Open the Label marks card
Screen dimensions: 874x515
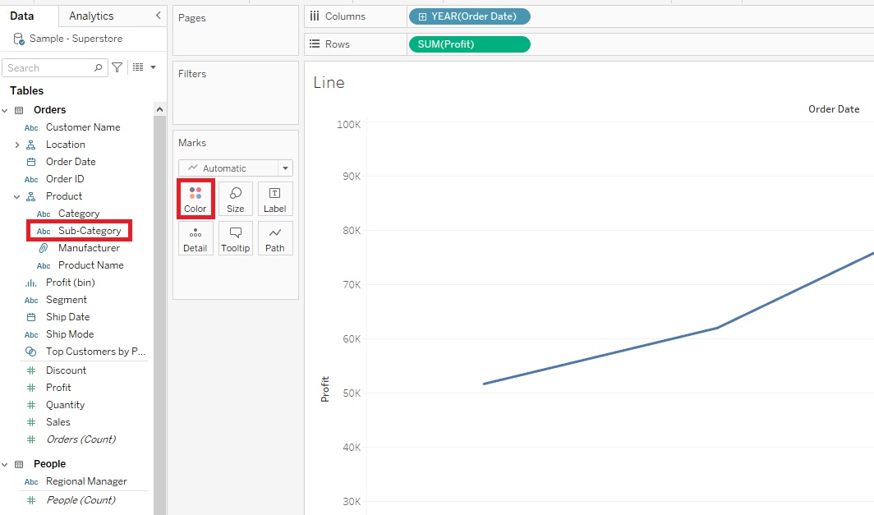(x=275, y=199)
